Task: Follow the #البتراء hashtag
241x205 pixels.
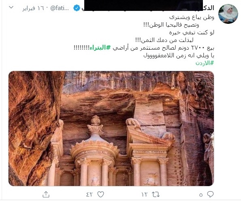Action: coord(100,48)
